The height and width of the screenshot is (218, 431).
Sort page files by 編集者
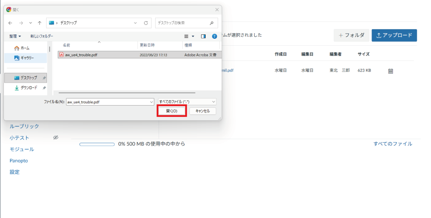(x=336, y=54)
